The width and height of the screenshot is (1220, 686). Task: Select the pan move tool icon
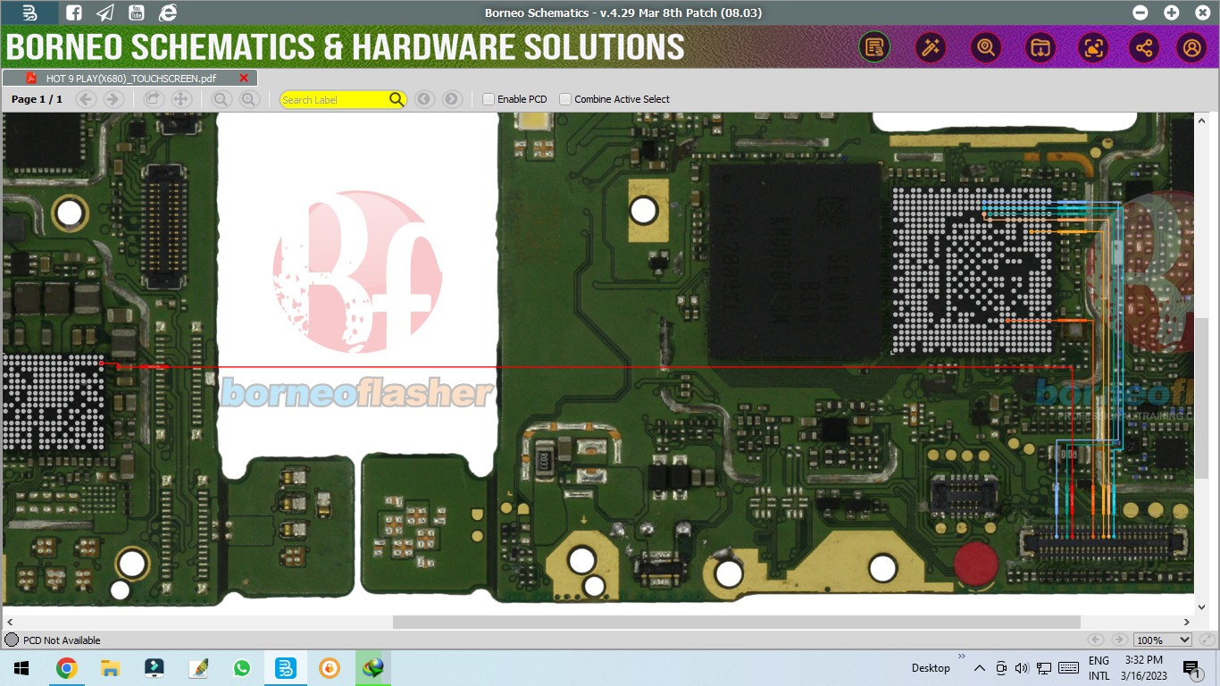pos(180,99)
